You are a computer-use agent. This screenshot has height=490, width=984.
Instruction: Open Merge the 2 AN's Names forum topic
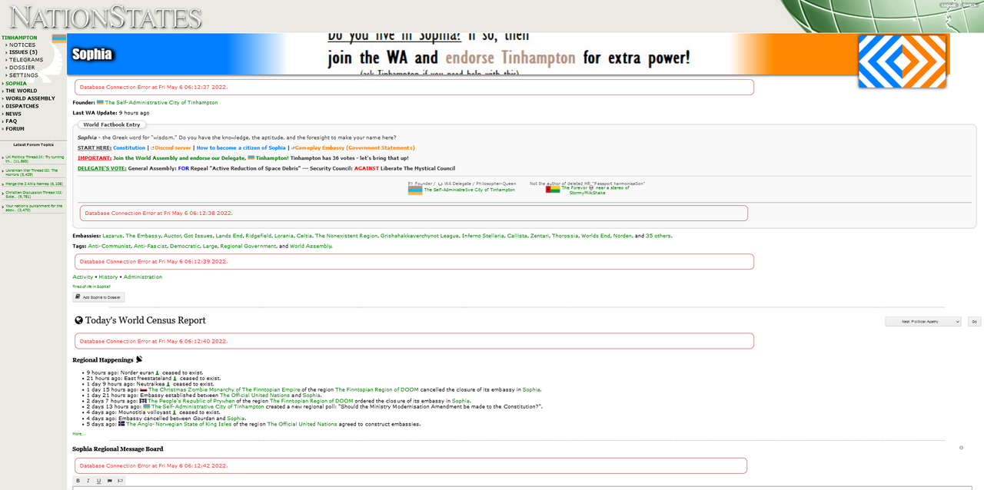(34, 184)
